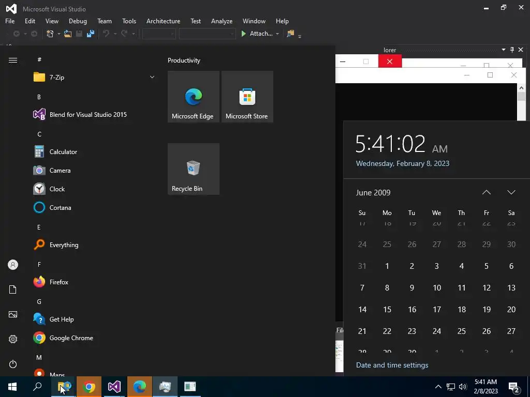This screenshot has width=530, height=397.
Task: Switch to Chrome on the taskbar
Action: coord(89,387)
